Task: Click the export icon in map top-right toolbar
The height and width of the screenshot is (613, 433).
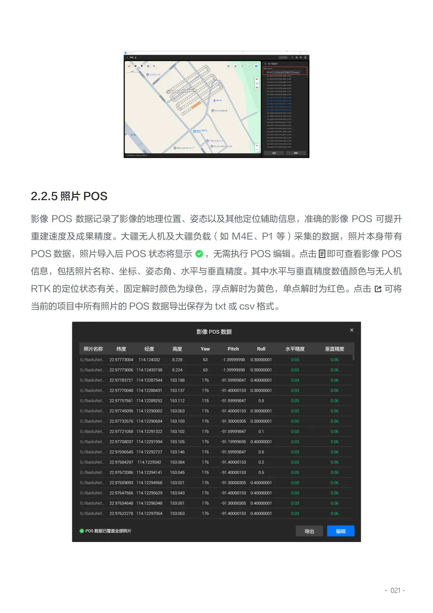Action: pyautogui.click(x=236, y=66)
